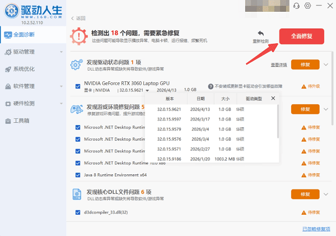The image size is (336, 236).
Task: Open the 硬件检测 sidebar item
Action: click(33, 104)
